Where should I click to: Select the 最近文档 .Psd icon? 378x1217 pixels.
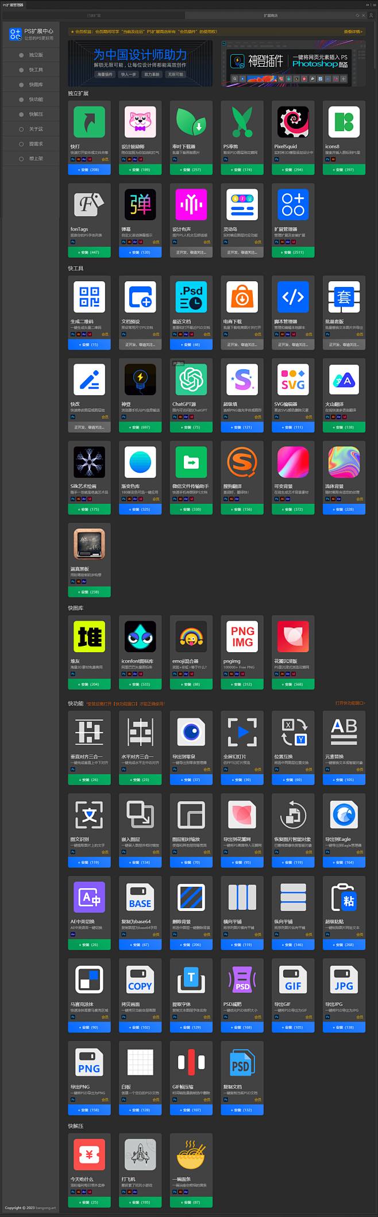191,297
